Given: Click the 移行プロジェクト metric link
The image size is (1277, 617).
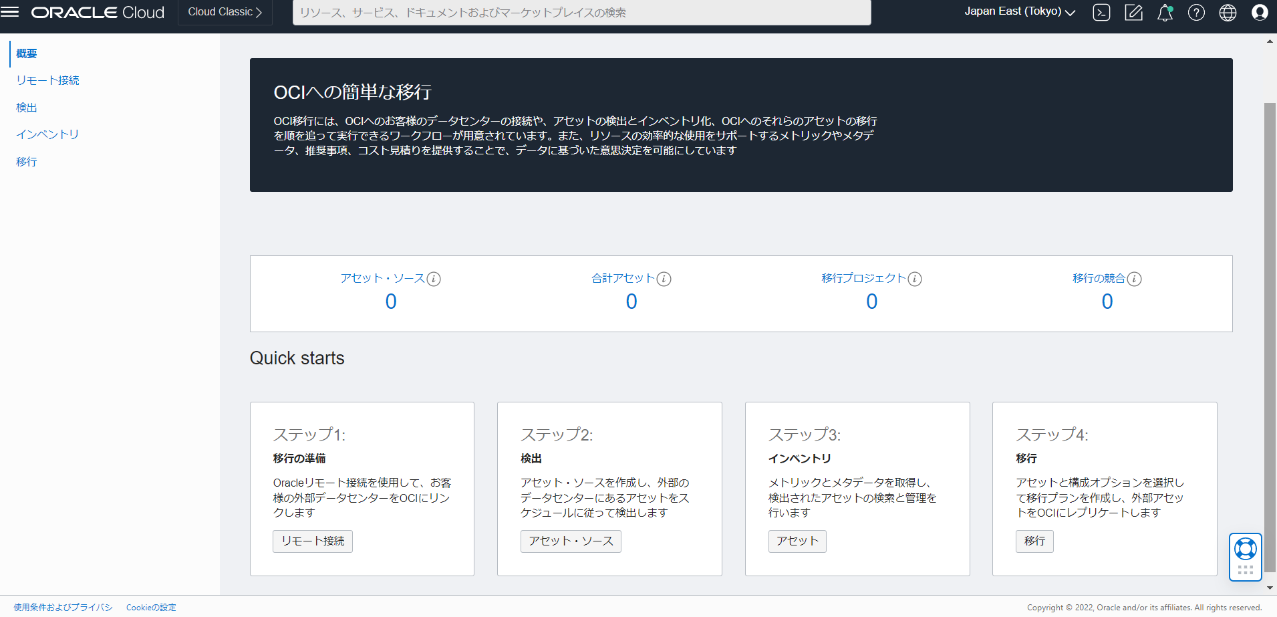Looking at the screenshot, I should tap(864, 278).
